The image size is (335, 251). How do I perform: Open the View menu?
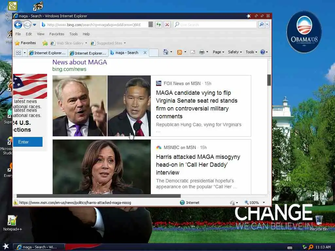(41, 34)
